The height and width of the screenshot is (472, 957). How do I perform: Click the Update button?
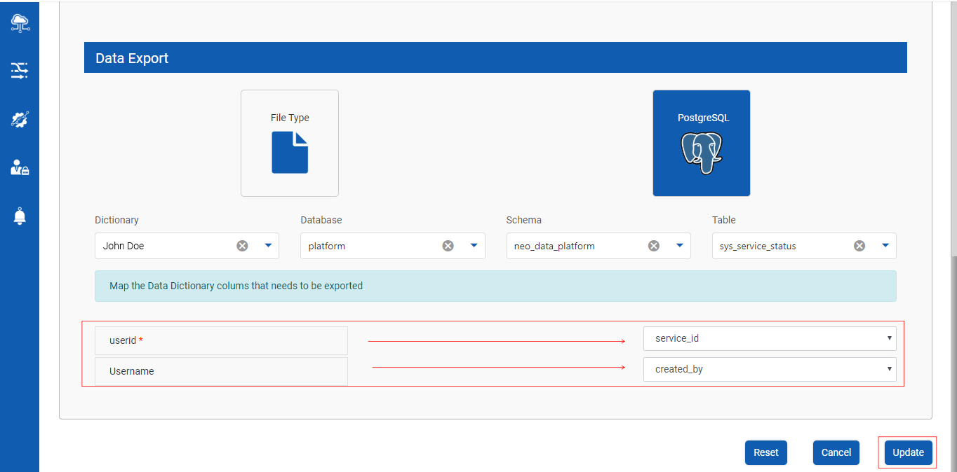click(x=908, y=452)
